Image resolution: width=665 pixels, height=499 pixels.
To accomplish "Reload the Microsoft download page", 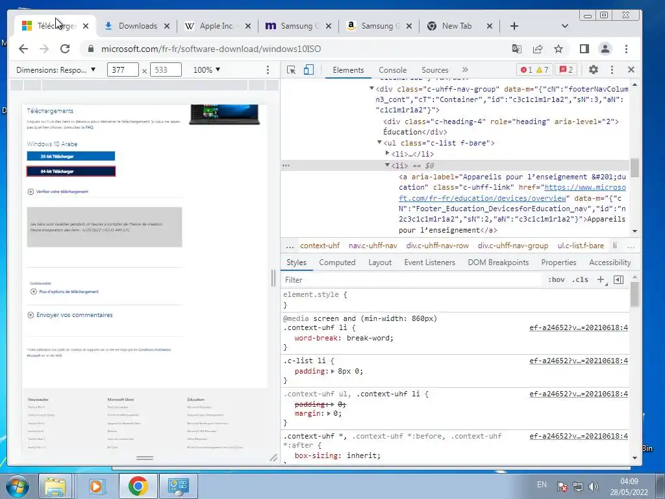I will (65, 49).
